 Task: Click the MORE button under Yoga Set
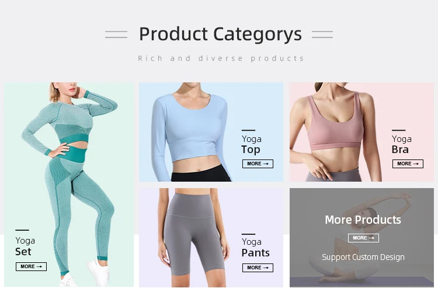pos(32,266)
